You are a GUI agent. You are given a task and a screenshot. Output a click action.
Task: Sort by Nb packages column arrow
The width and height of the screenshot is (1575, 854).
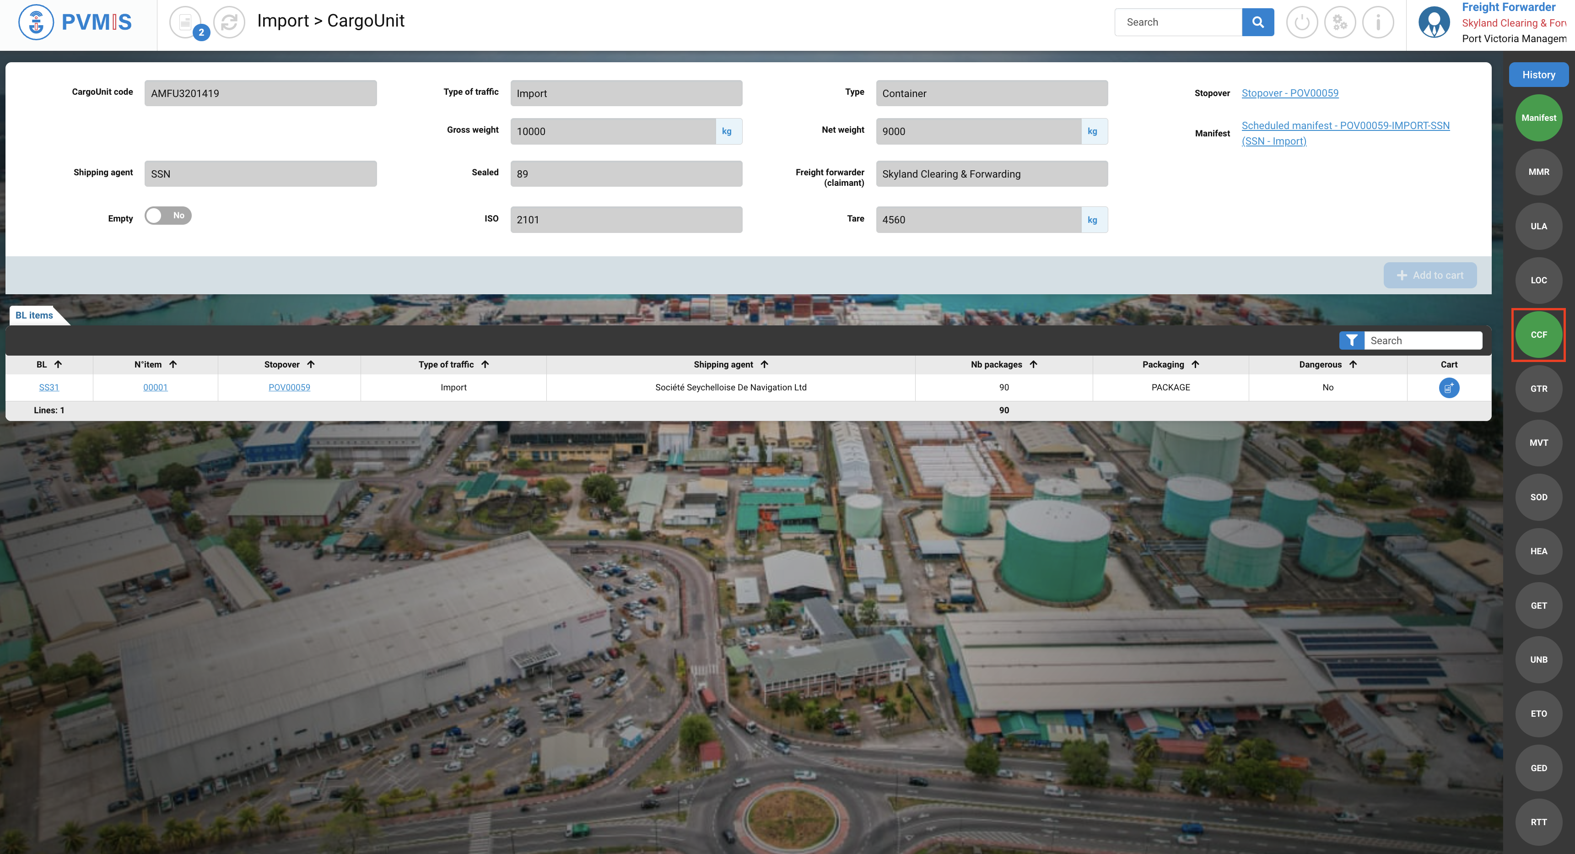coord(1033,364)
